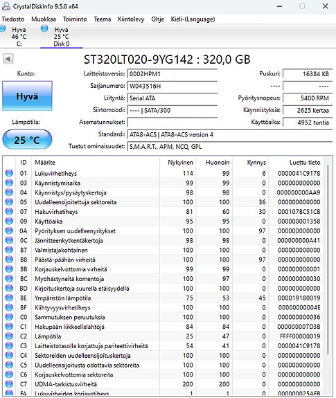
Task: Click the Nykyinen column header
Action: click(178, 163)
